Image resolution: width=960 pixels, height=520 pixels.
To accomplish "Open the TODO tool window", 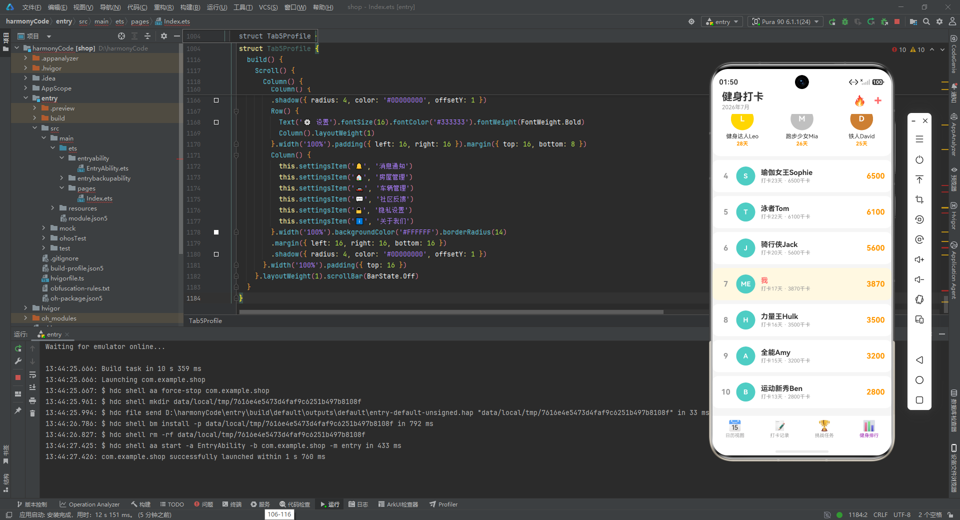I will (x=171, y=504).
